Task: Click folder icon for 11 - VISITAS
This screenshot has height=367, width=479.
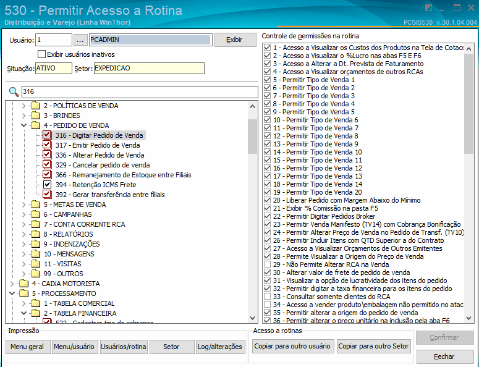Action: point(35,263)
